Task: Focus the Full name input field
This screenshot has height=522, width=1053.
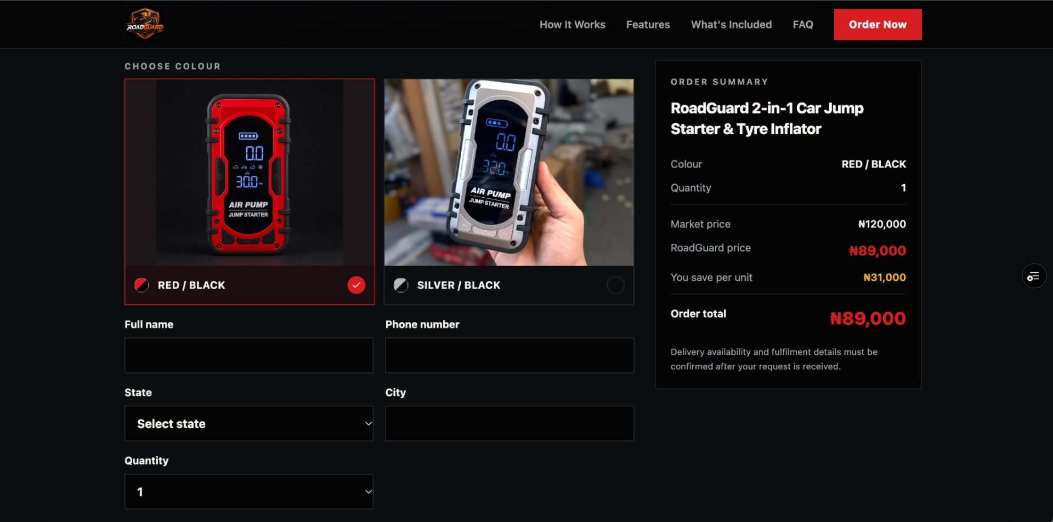Action: [249, 355]
